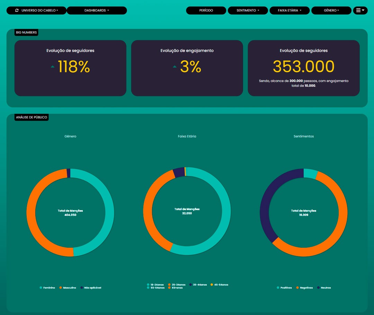The width and height of the screenshot is (374, 315).
Task: Click the Total de Menções 32.050 label
Action: click(x=187, y=211)
